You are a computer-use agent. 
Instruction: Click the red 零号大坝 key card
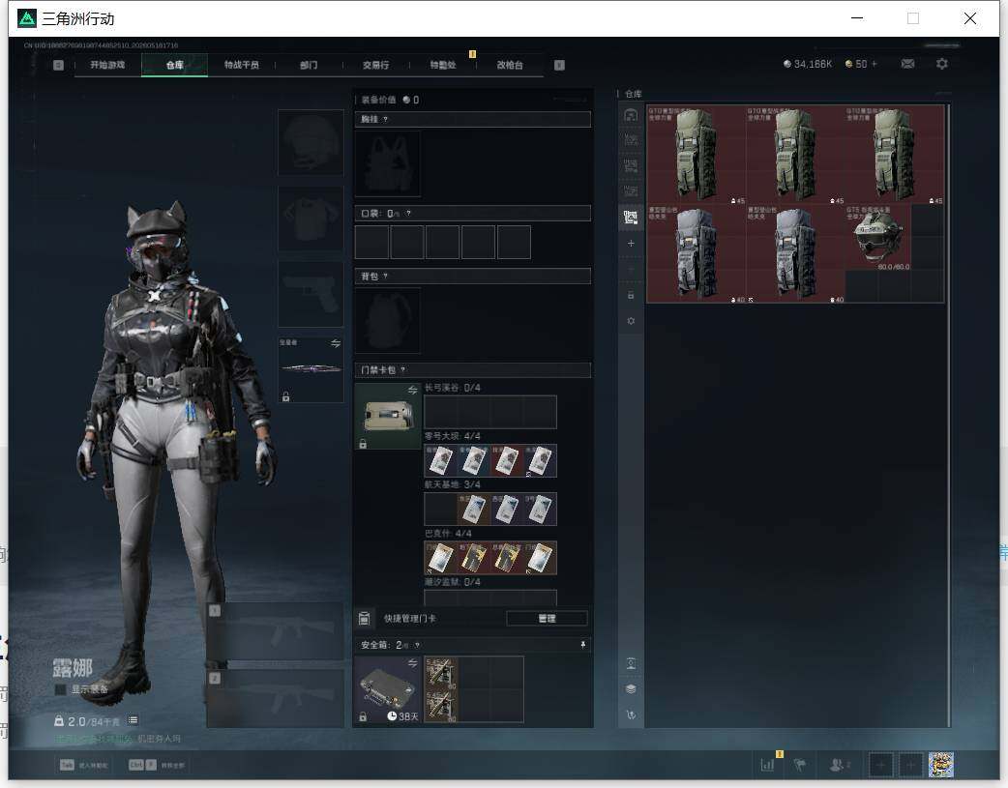[507, 460]
